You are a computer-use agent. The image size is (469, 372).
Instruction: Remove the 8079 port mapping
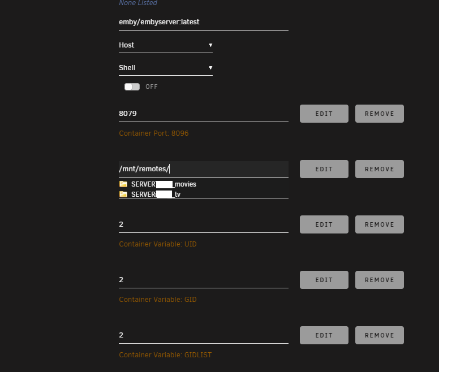[x=379, y=114]
